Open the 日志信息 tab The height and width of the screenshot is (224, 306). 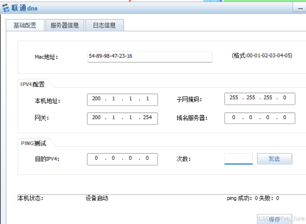point(105,25)
